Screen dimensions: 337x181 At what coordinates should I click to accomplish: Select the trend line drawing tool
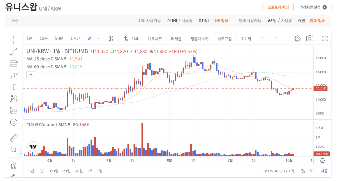click(14, 52)
